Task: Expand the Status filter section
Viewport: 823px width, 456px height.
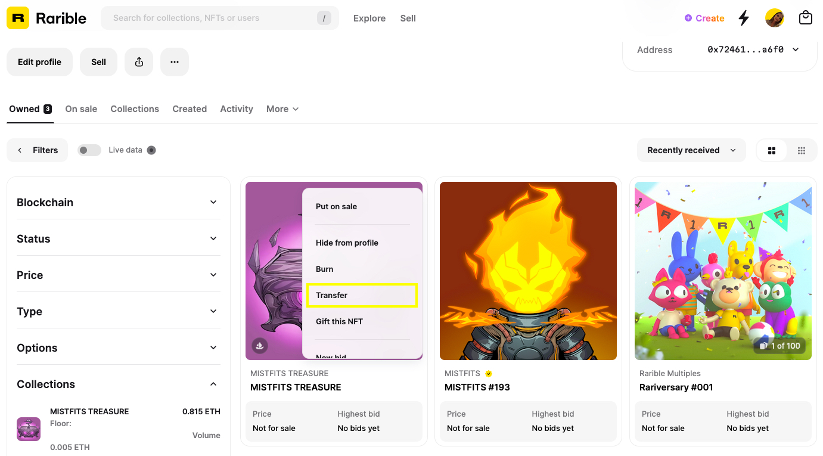Action: pyautogui.click(x=119, y=238)
